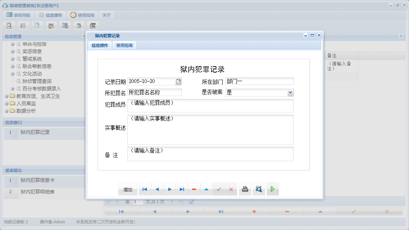Open the date picker for 记录日期

tap(178, 81)
